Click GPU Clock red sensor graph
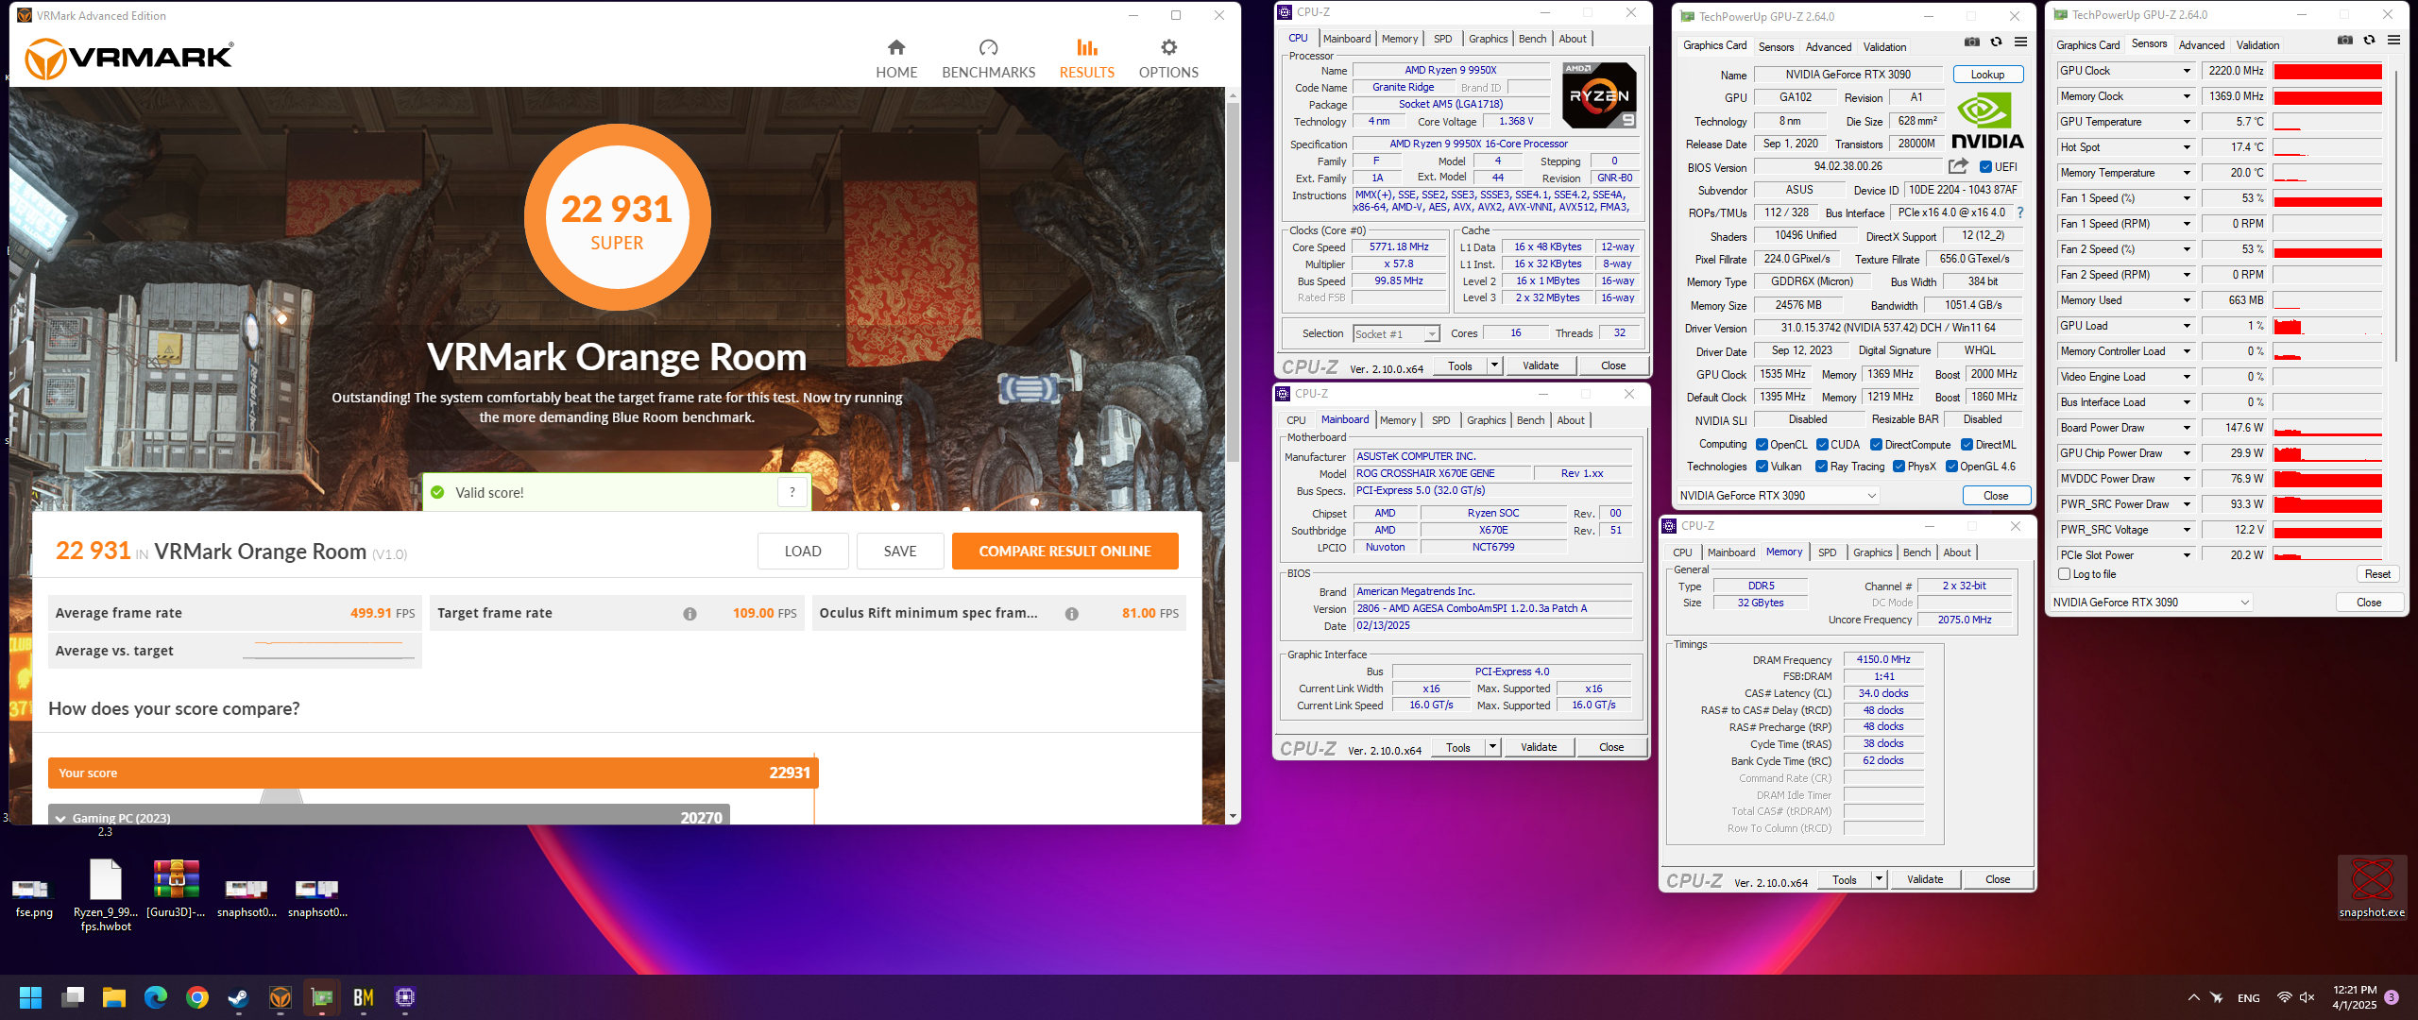Image resolution: width=2418 pixels, height=1020 pixels. click(x=2327, y=71)
